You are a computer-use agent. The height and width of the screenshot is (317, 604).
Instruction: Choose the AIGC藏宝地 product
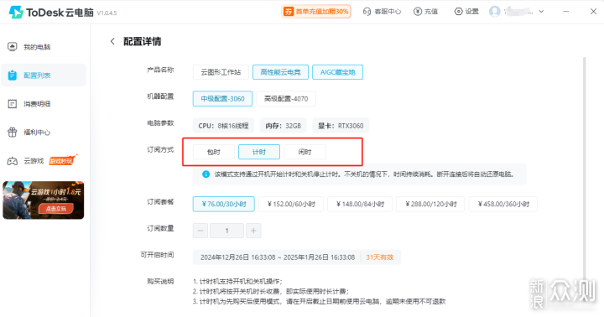(337, 72)
